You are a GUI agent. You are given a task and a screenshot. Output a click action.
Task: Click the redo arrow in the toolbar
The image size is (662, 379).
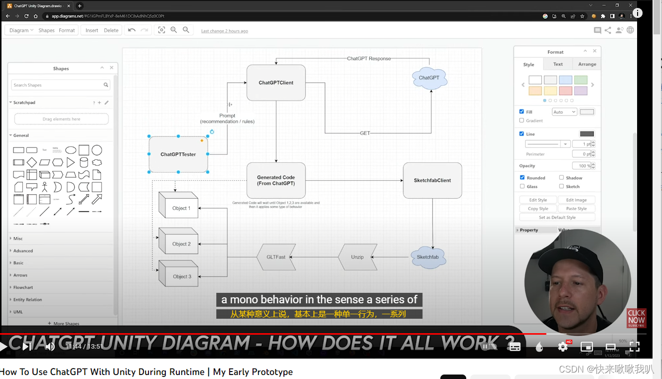click(x=144, y=30)
